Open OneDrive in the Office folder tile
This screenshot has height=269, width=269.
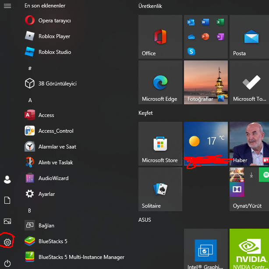click(x=191, y=37)
